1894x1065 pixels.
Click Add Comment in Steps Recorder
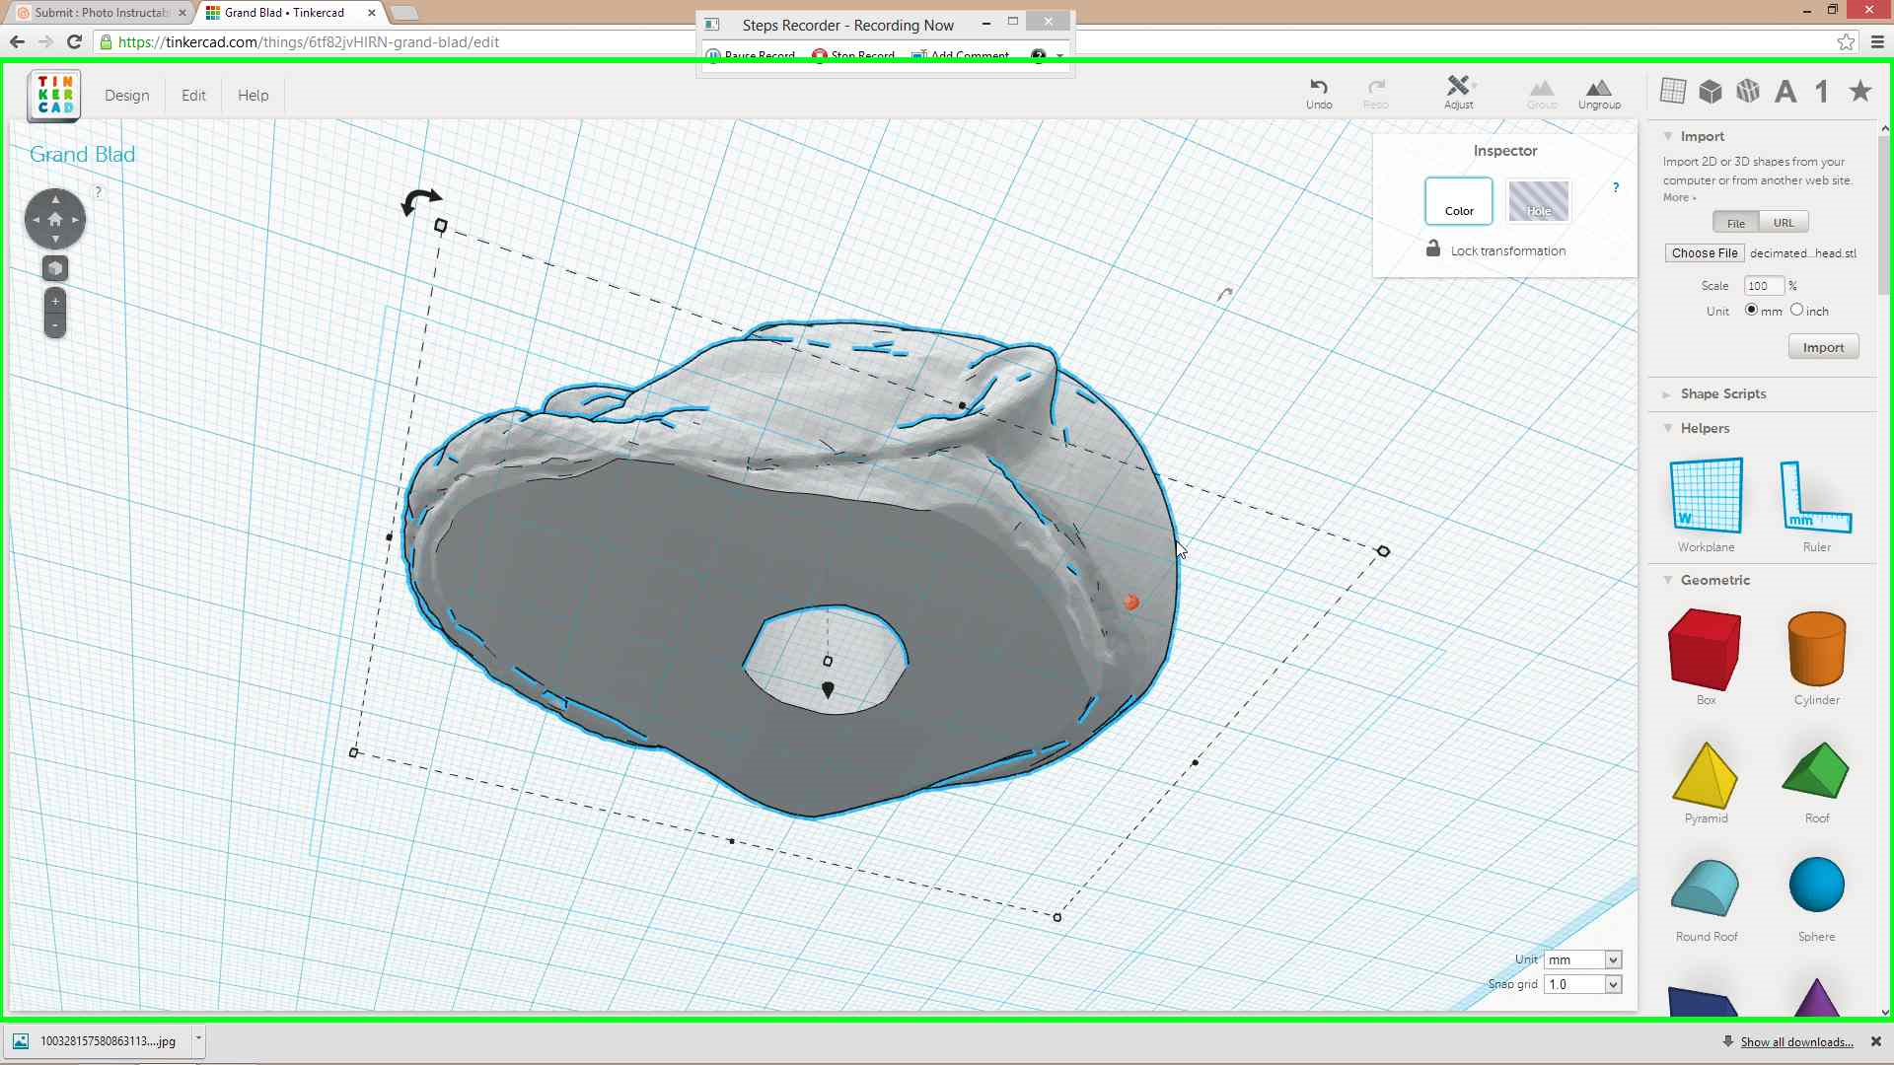point(960,55)
